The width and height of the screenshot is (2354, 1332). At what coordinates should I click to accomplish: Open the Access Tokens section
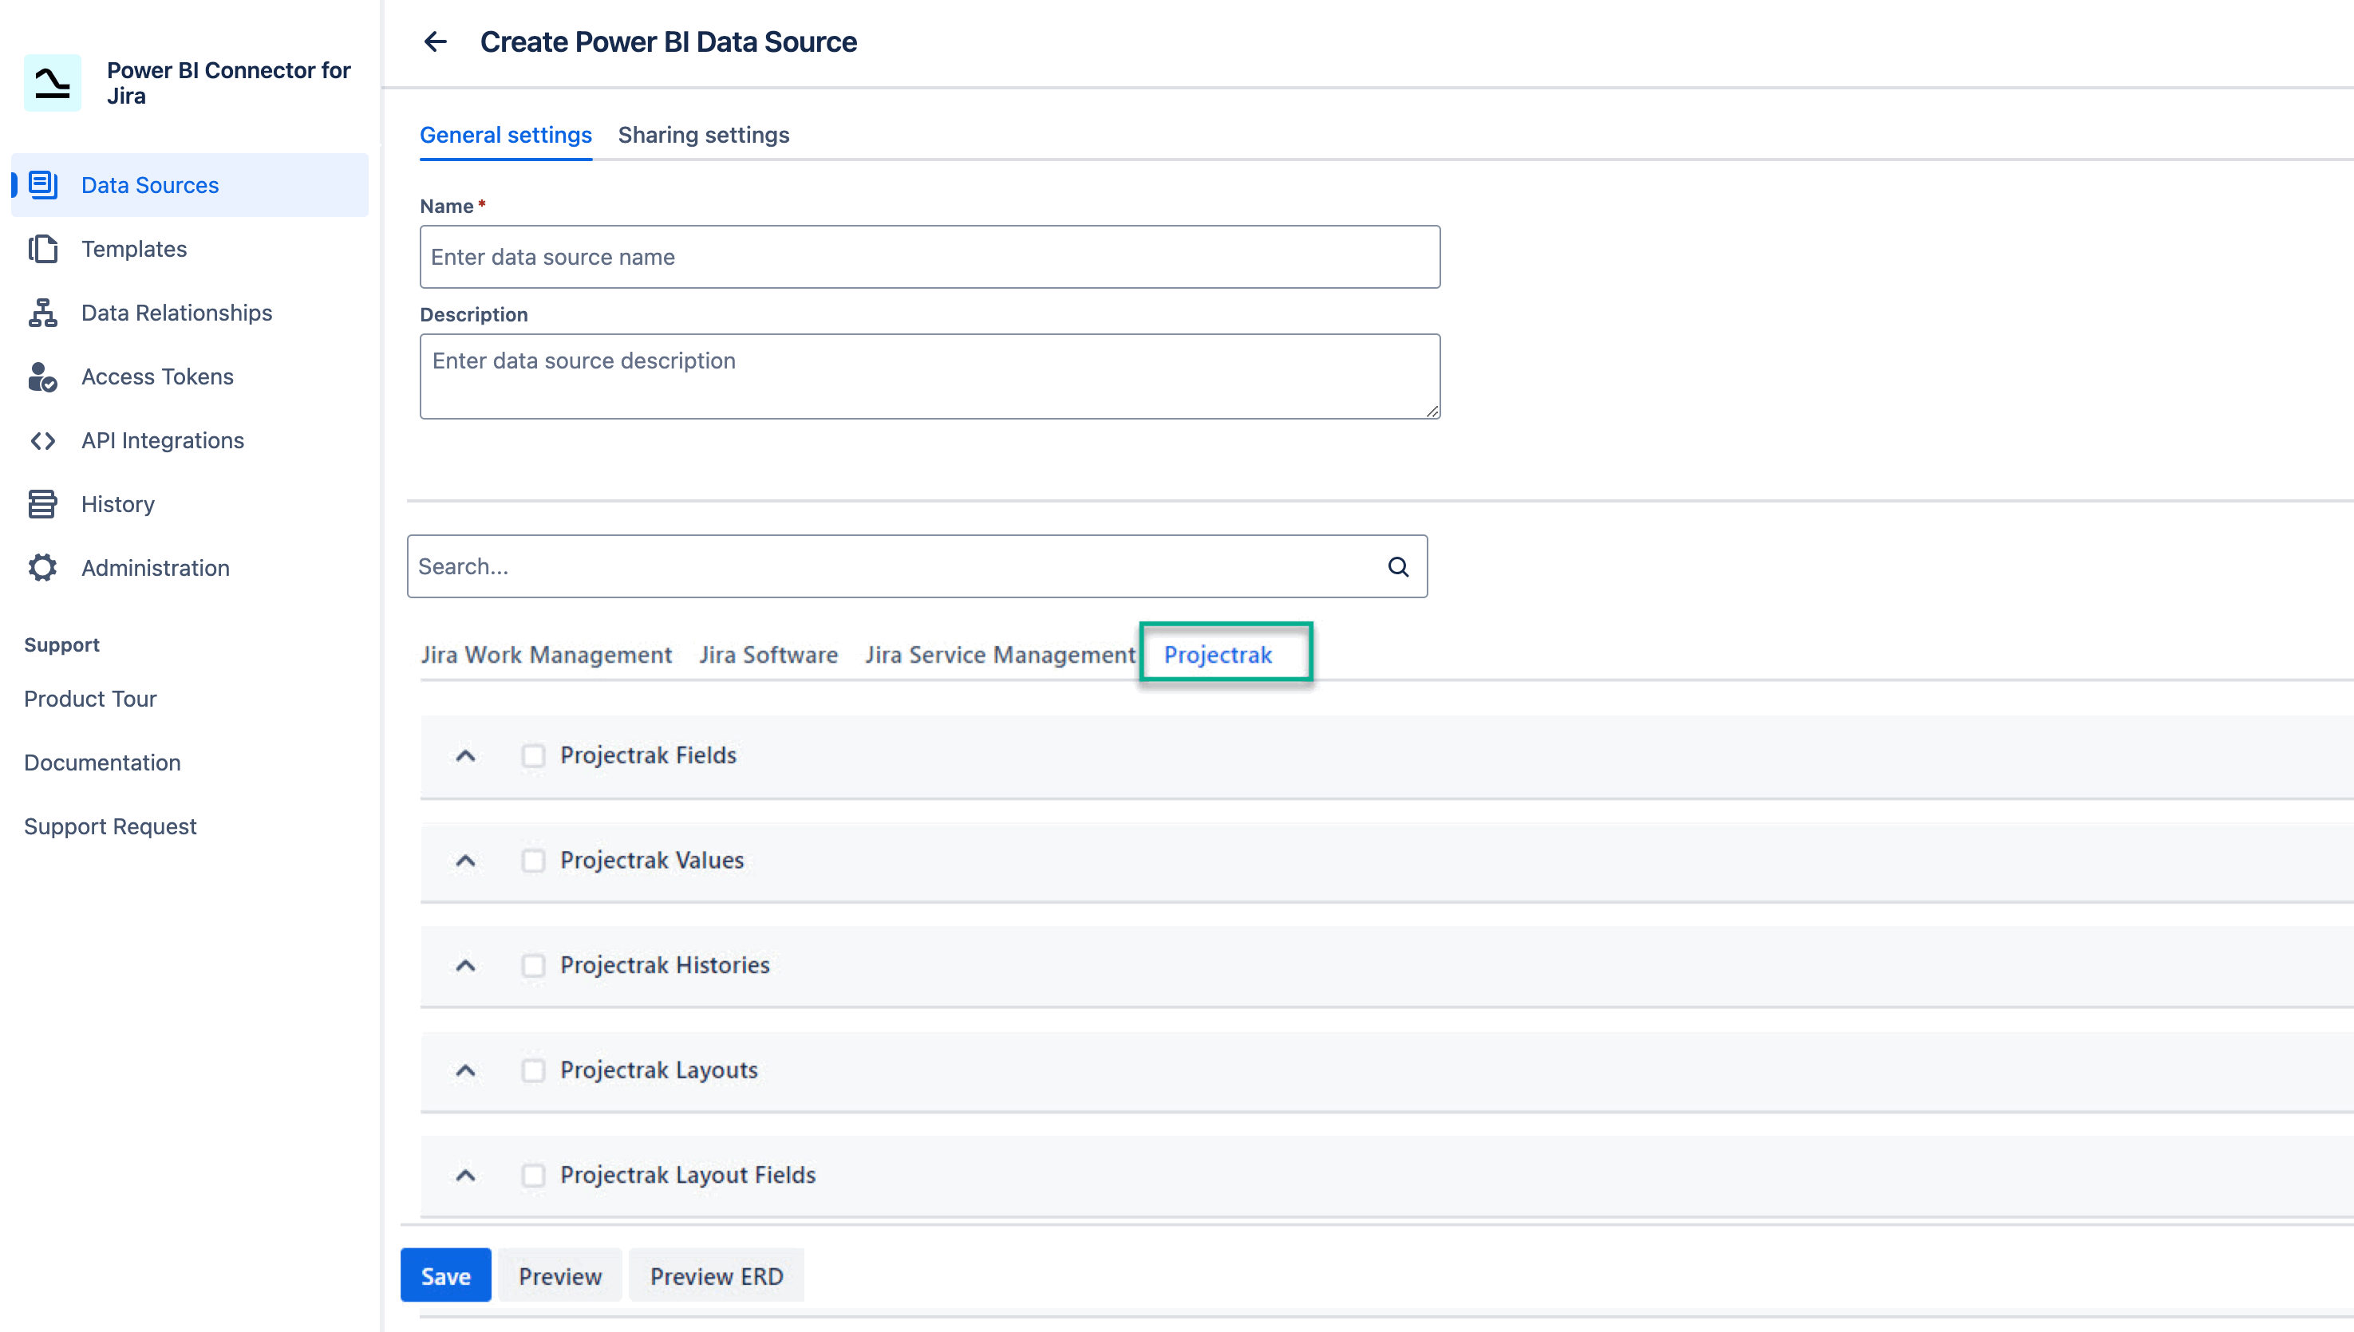tap(156, 376)
